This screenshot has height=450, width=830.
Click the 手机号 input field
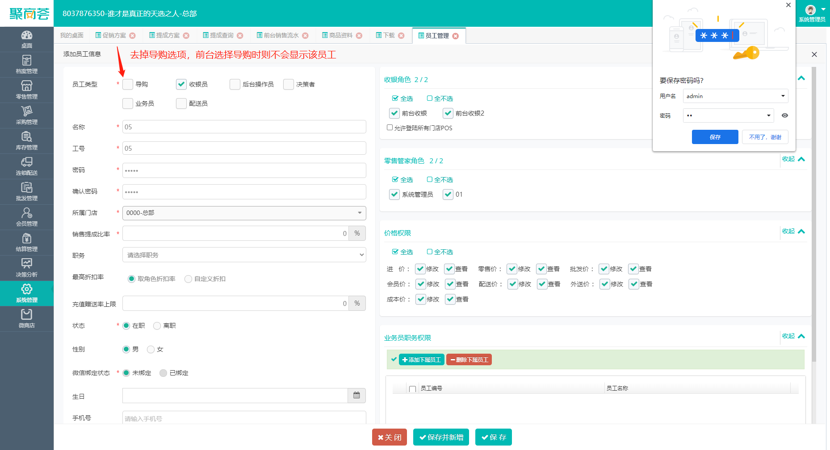coord(244,418)
